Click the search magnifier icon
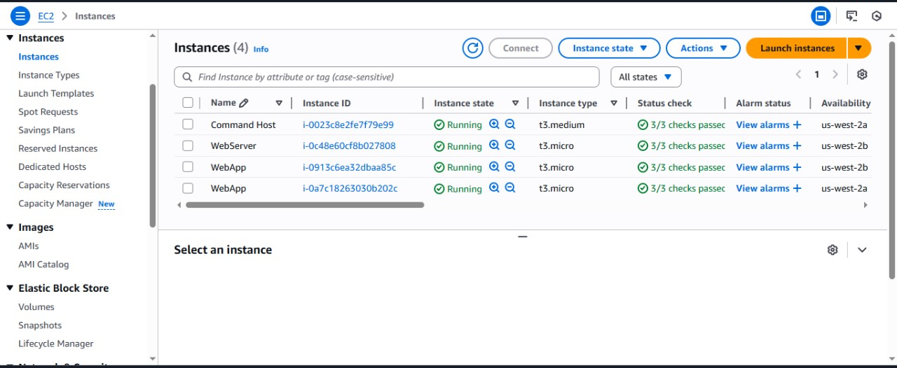 point(187,77)
